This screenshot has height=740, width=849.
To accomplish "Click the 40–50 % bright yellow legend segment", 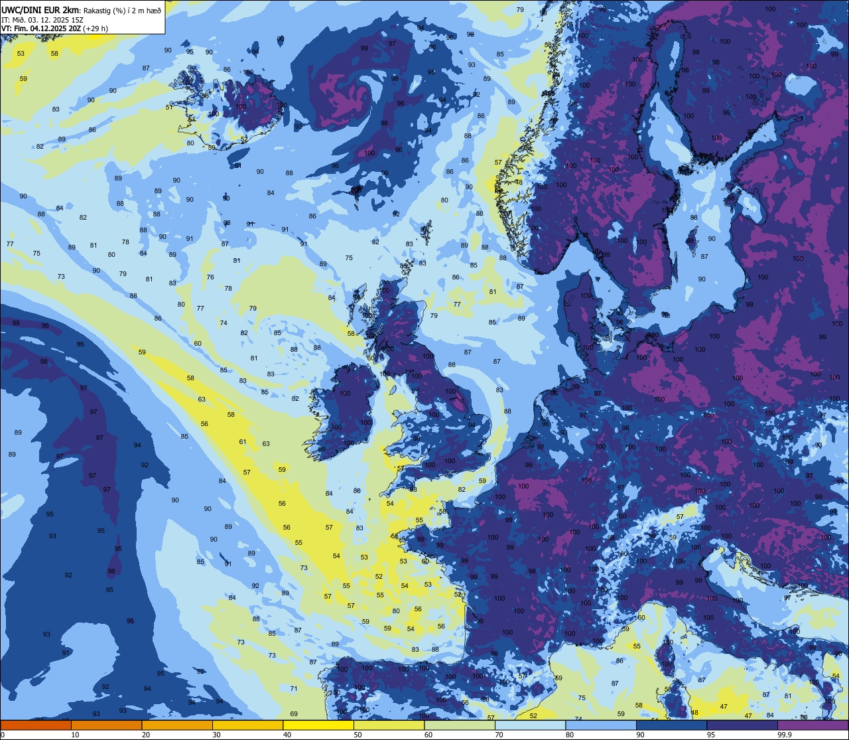I will [x=318, y=725].
